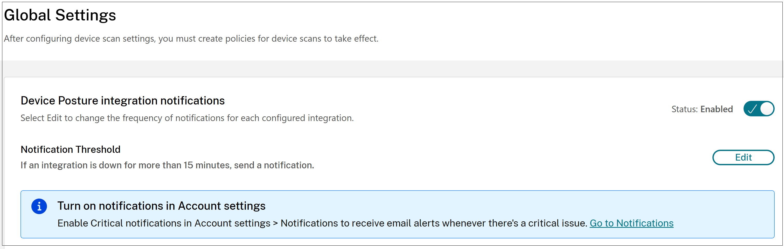Click the Notification Threshold section label

[x=70, y=149]
